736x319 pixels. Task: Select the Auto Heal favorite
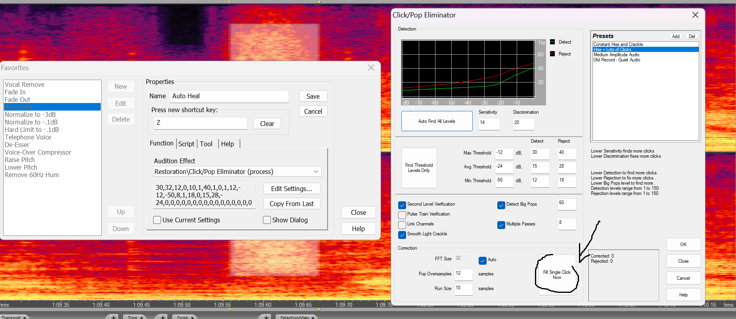pyautogui.click(x=52, y=107)
